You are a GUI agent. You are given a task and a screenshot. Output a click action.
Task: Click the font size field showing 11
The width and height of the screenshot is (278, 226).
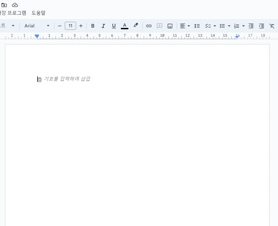click(70, 26)
